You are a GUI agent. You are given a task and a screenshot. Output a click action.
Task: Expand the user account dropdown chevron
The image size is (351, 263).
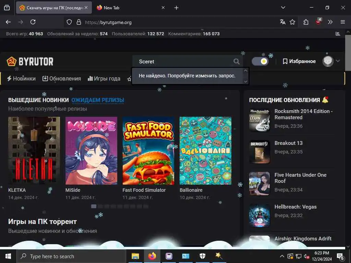click(x=338, y=61)
